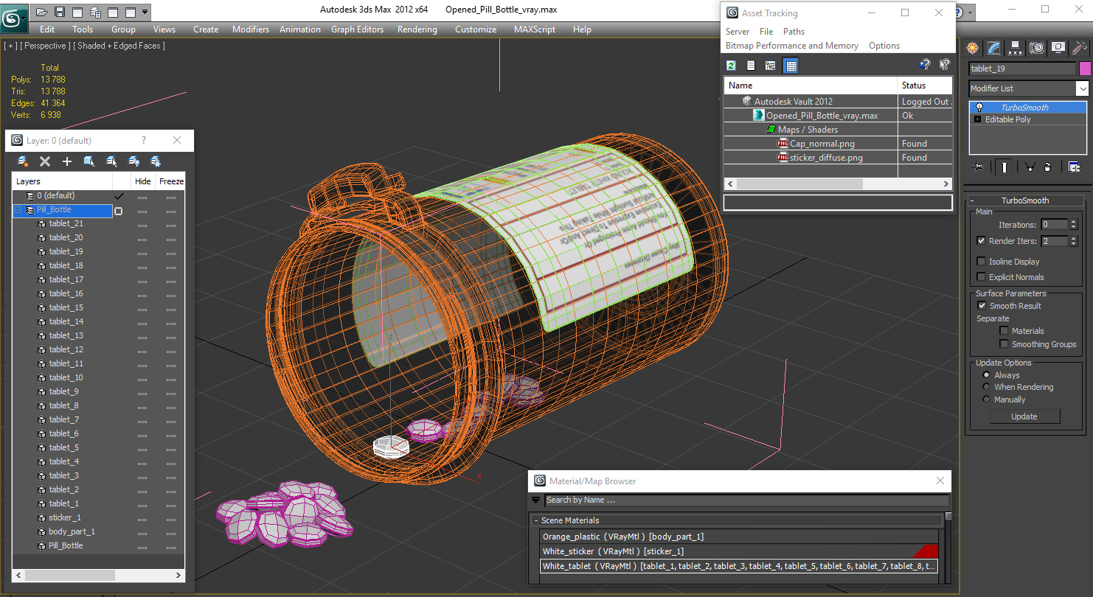Screen dimensions: 1093x597
Task: Open the 3ds Max application menu logo button
Action: click(x=13, y=17)
